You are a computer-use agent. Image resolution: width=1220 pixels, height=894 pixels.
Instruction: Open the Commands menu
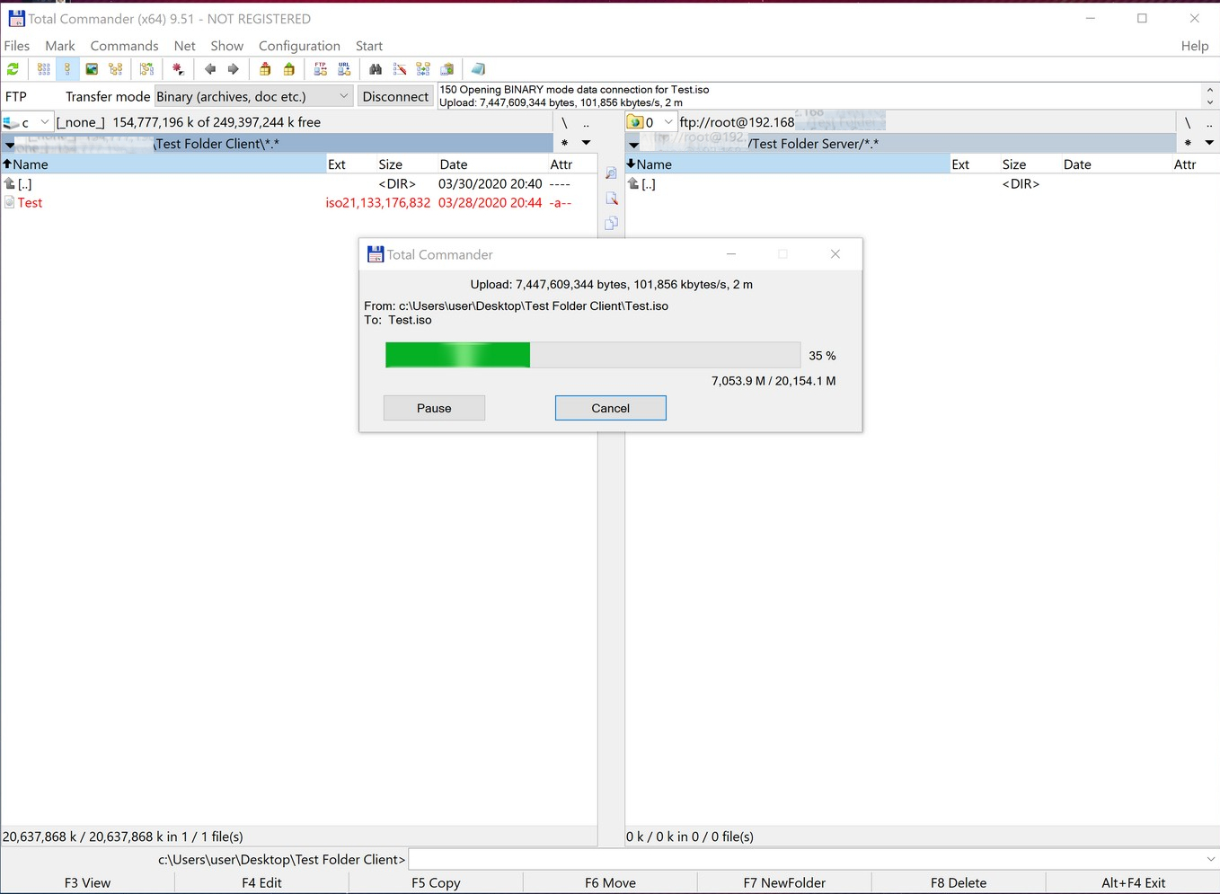coord(124,46)
